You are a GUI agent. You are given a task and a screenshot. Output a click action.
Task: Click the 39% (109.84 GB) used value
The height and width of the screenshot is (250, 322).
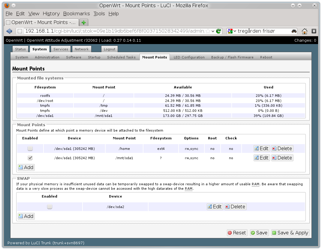coord(268,116)
